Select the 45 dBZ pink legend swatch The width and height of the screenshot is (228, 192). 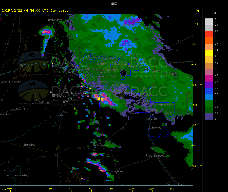(209, 72)
